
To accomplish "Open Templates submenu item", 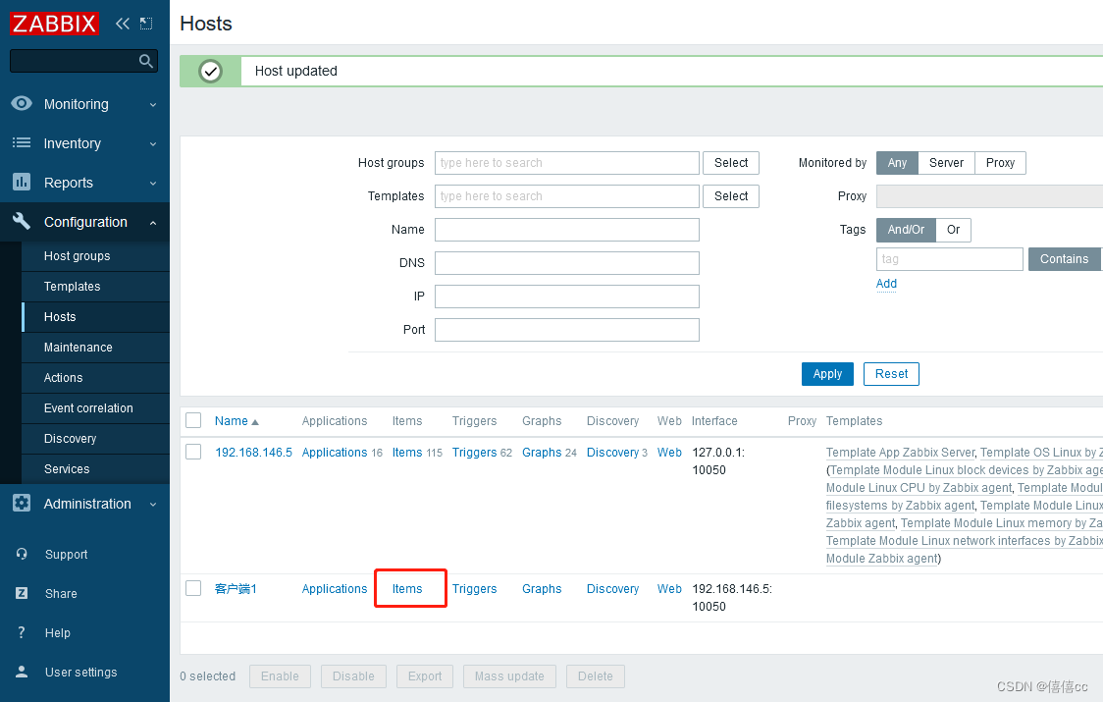I will point(95,286).
